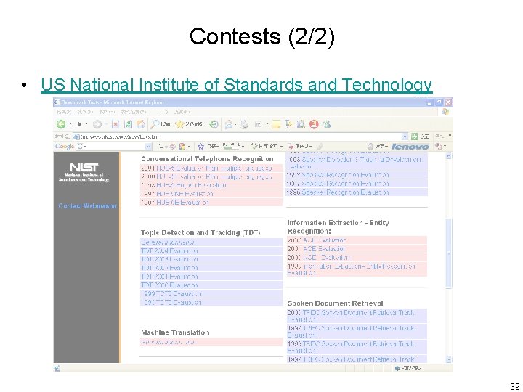Click the grey Forward arrow button

(97, 124)
